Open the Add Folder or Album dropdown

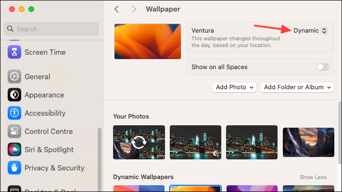click(x=297, y=87)
